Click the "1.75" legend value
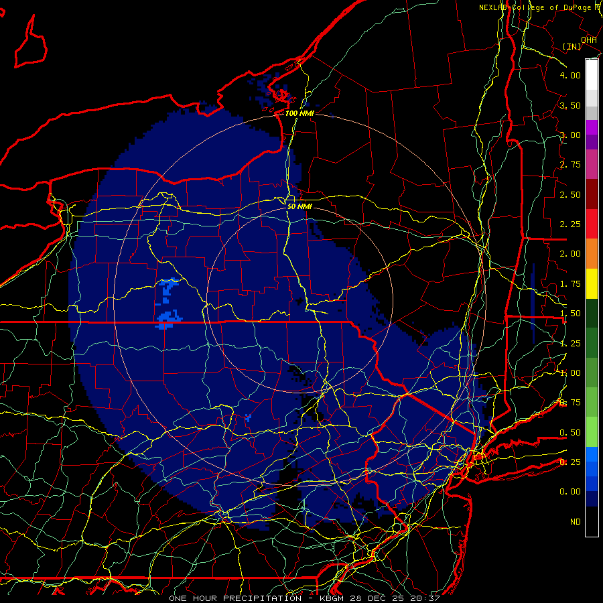603x603 pixels. 570,284
